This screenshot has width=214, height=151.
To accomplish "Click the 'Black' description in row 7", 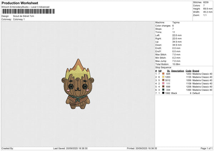I will pyautogui.click(x=174, y=93).
